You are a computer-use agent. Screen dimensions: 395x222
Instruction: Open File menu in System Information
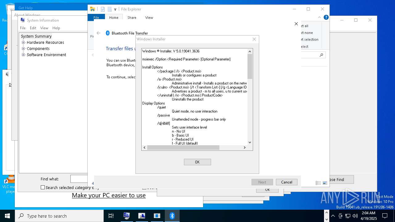pos(23,28)
